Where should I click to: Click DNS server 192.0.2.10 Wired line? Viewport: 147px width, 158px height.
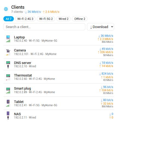(25, 66)
